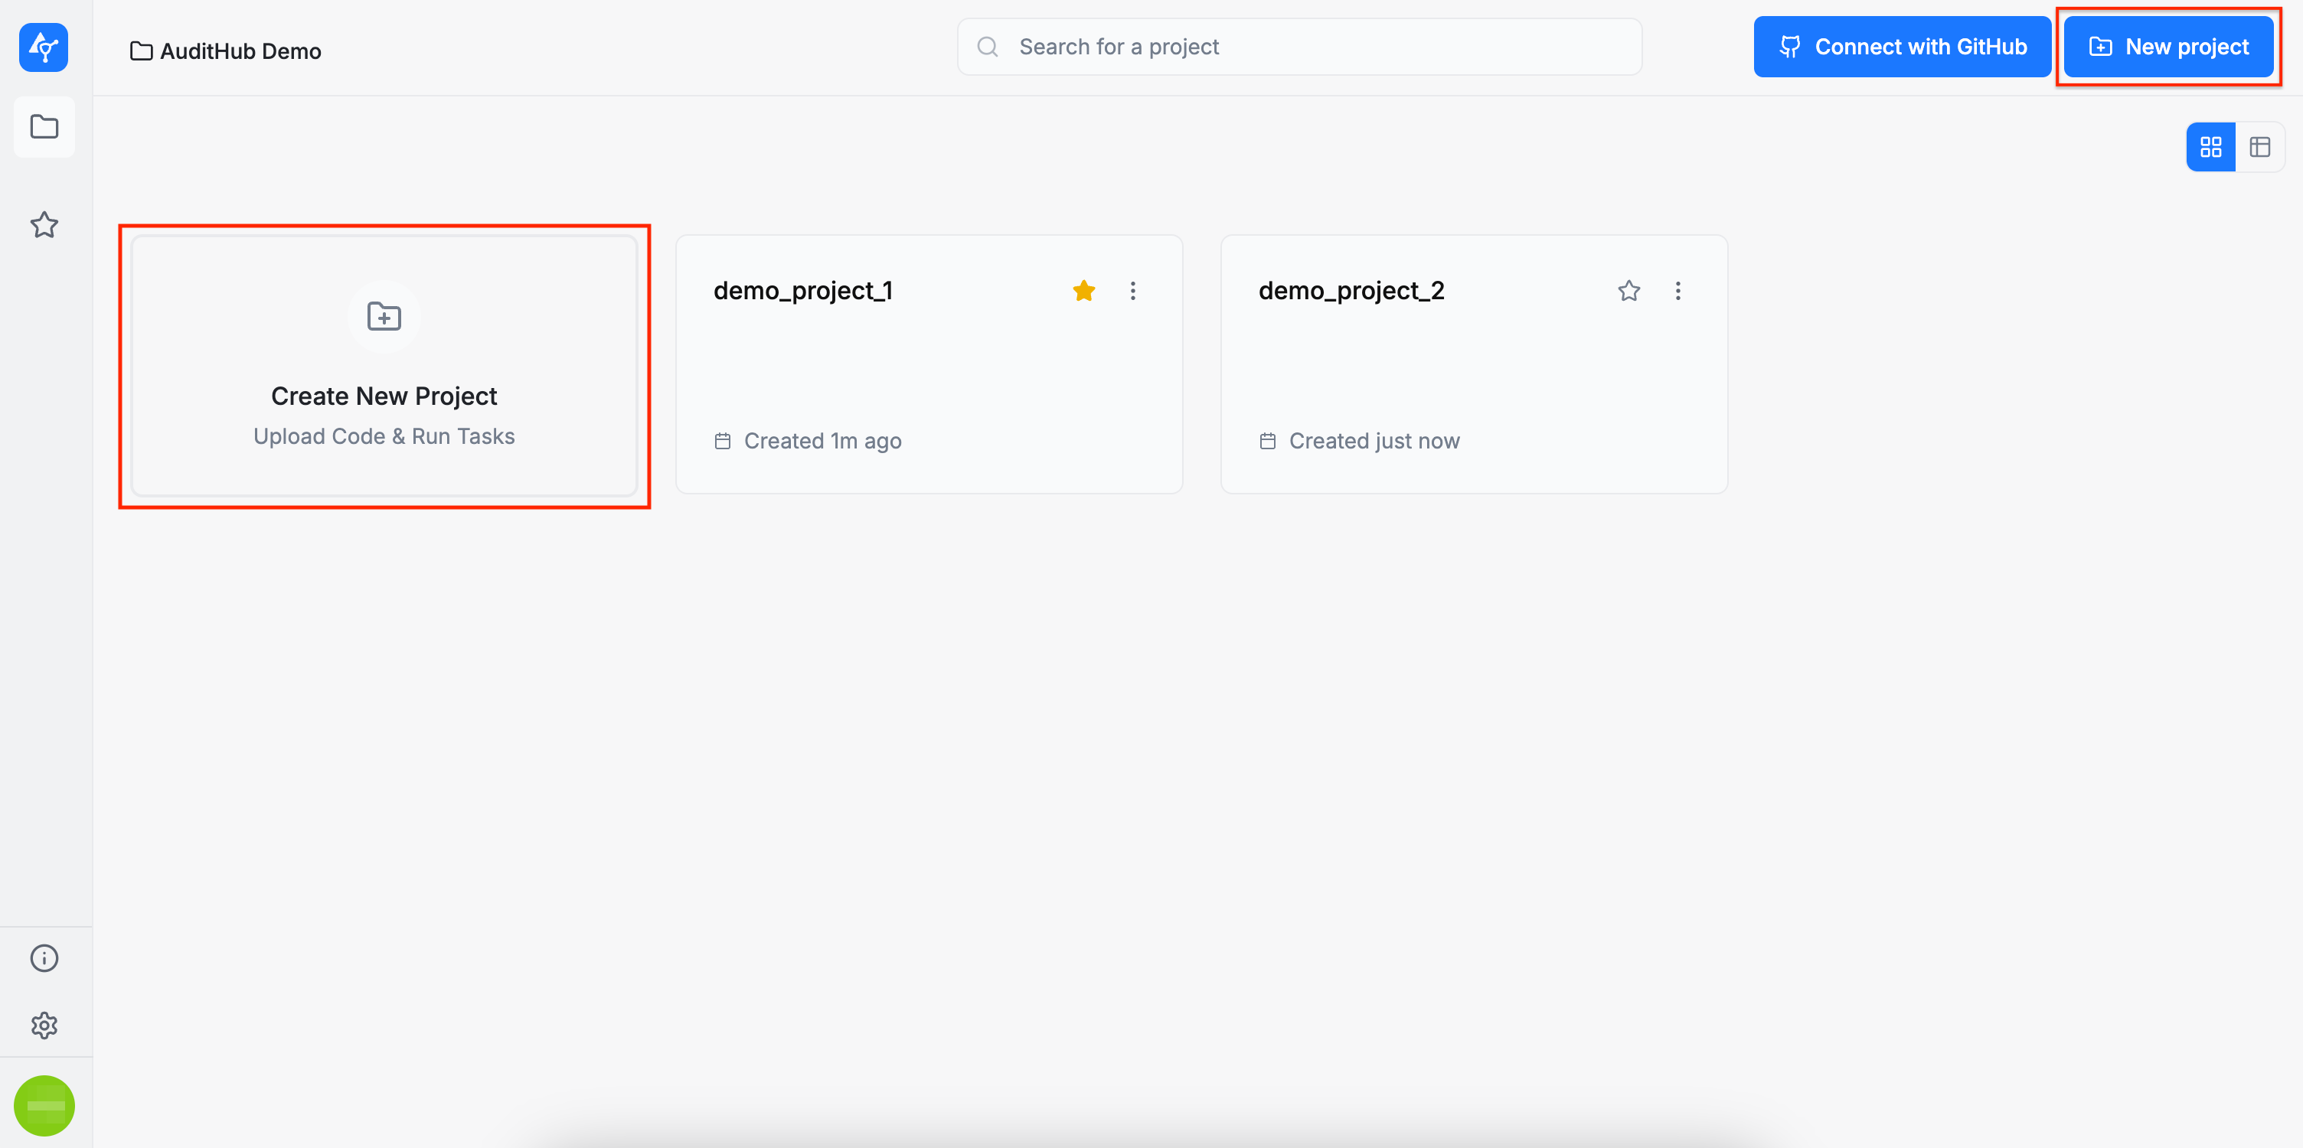Unstar demo_project_1 favorite
The image size is (2303, 1148).
(x=1083, y=290)
